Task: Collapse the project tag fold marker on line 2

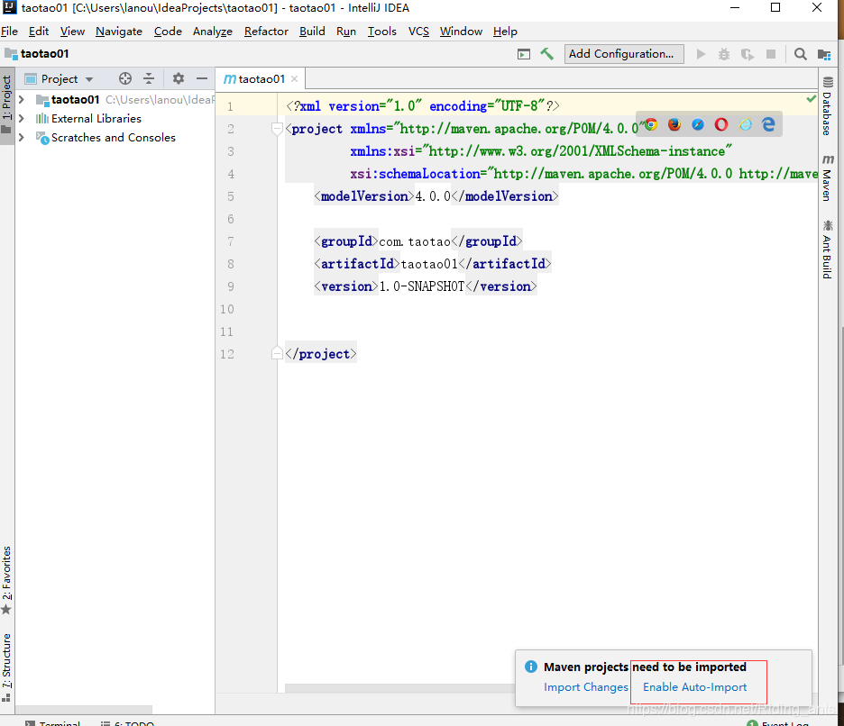Action: 277,129
